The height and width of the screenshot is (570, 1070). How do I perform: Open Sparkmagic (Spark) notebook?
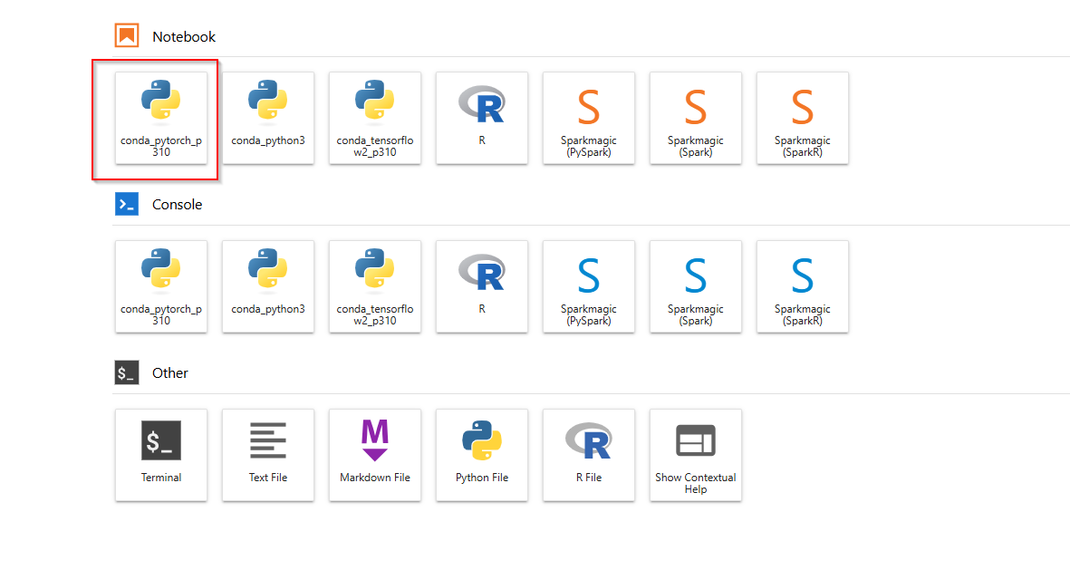[695, 118]
